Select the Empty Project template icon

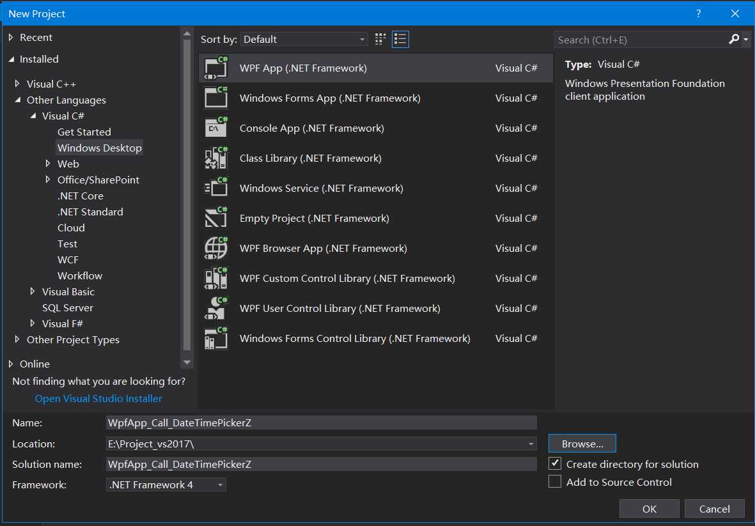coord(215,218)
